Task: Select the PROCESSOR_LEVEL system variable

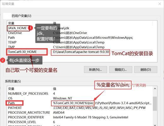Action: [x=80, y=122]
